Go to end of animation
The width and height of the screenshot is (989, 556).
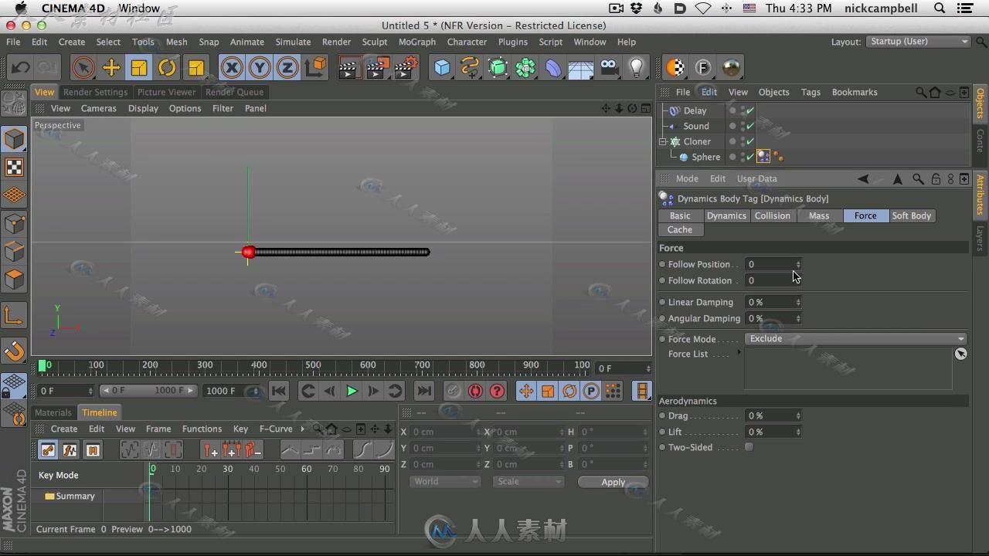424,391
